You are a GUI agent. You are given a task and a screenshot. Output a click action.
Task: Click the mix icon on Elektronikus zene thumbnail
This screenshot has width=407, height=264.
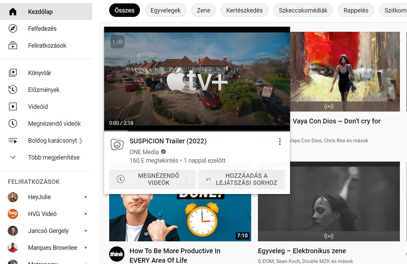329,236
